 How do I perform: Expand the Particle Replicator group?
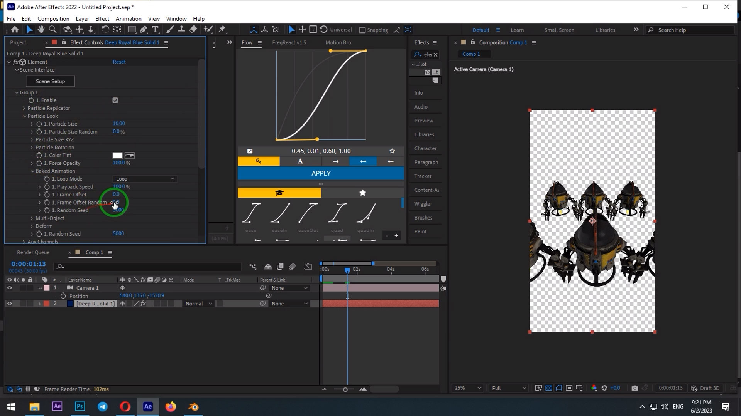(x=24, y=108)
